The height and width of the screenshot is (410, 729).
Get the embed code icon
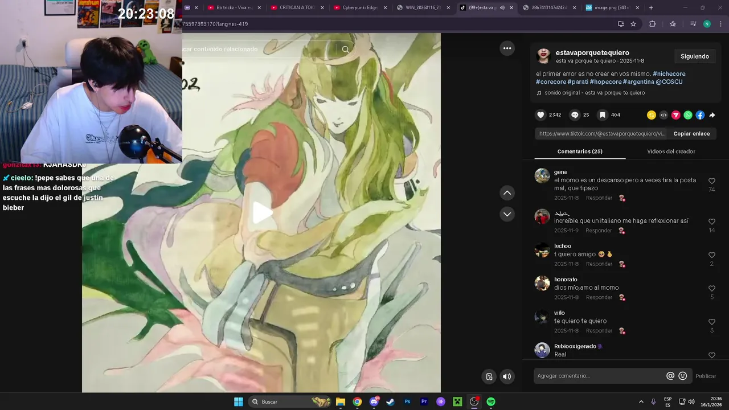click(664, 115)
